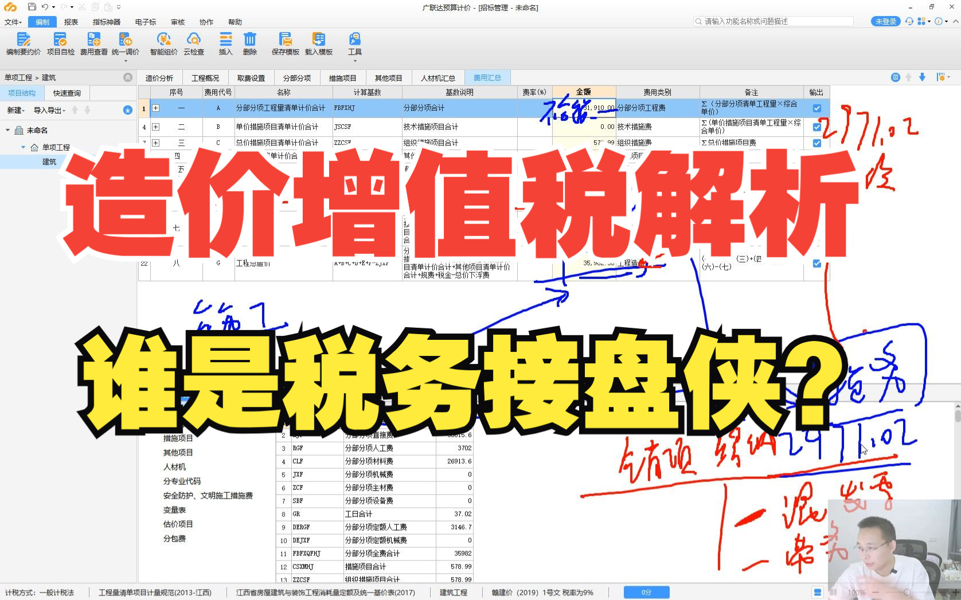This screenshot has height=600, width=961.
Task: Click the 赣建价（2019）1号文 status entry
Action: (x=542, y=593)
